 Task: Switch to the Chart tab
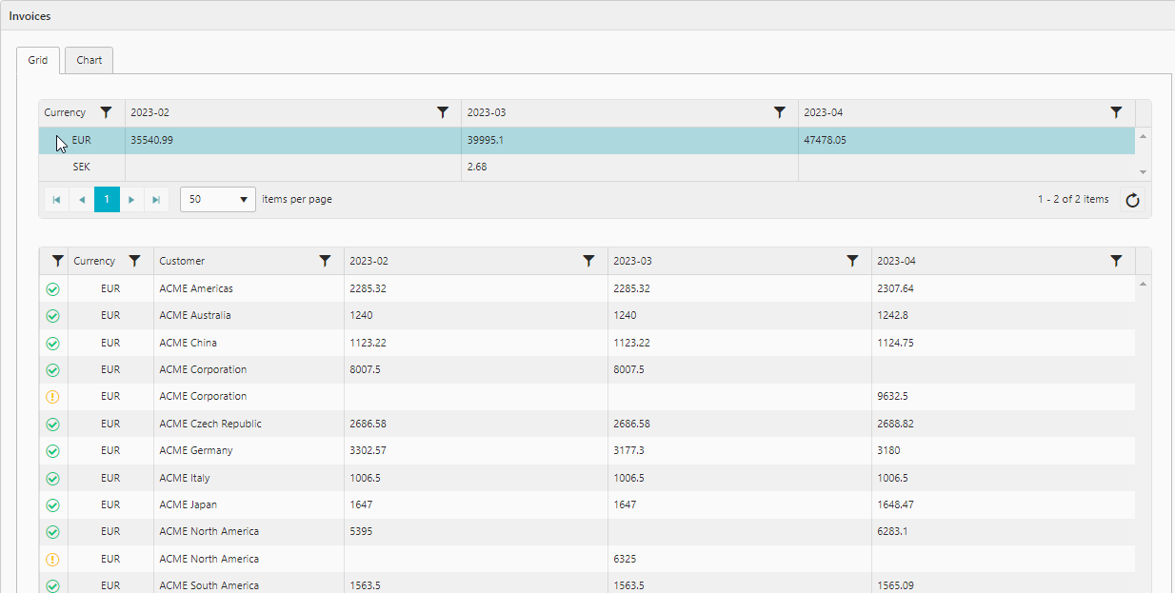click(x=90, y=60)
